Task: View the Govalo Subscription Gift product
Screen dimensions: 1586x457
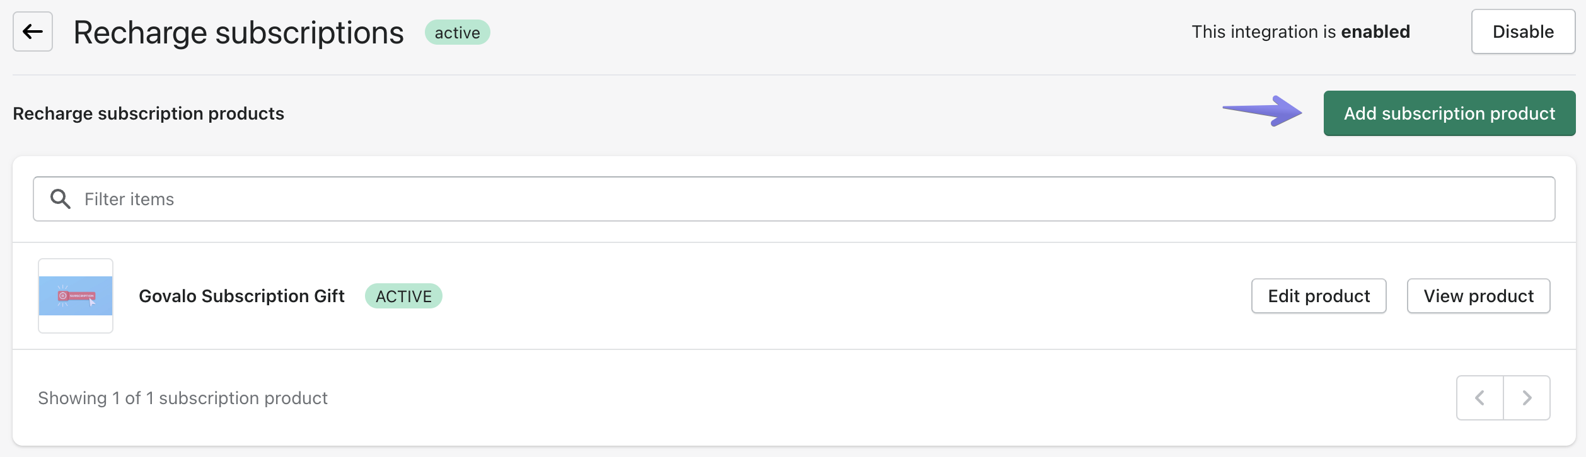Action: [x=1478, y=296]
